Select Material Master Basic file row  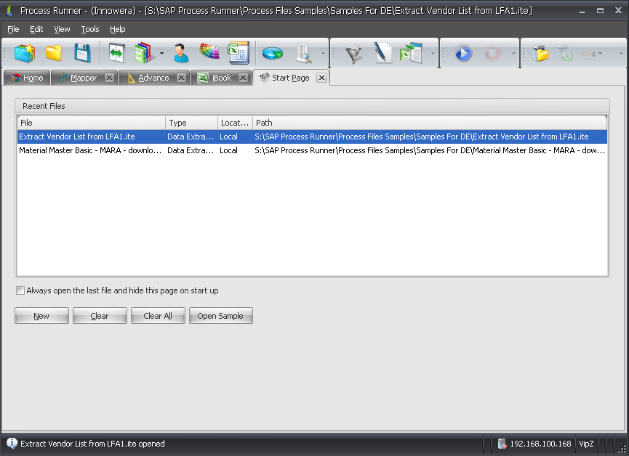90,150
